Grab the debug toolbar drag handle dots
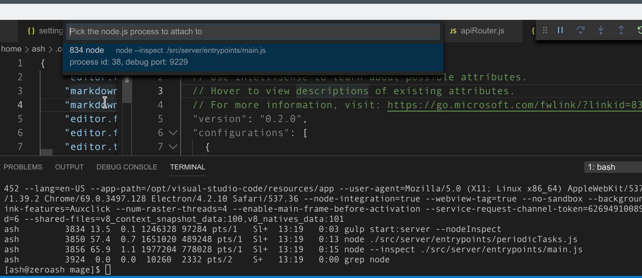The height and width of the screenshot is (278, 642). [x=545, y=30]
